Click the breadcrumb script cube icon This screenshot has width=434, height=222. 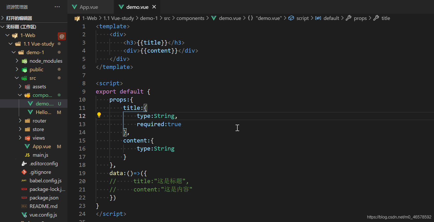[291, 18]
